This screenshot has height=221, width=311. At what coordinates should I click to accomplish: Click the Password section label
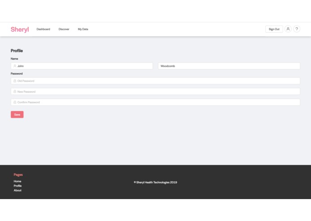(17, 73)
